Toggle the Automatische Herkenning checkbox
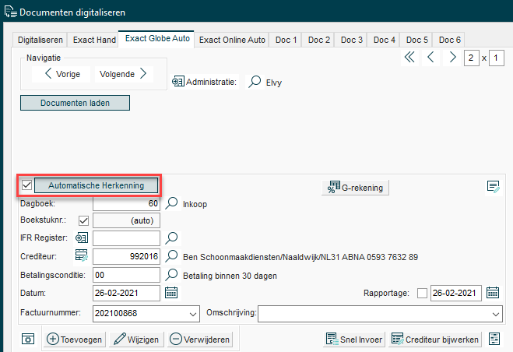Viewport: 513px width, 352px height. pyautogui.click(x=26, y=185)
